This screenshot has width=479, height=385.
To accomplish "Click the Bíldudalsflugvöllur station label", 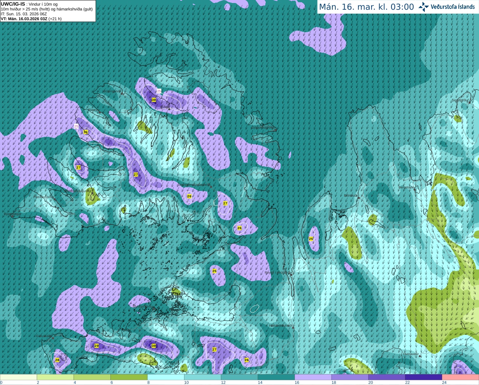I will pyautogui.click(x=78, y=191).
